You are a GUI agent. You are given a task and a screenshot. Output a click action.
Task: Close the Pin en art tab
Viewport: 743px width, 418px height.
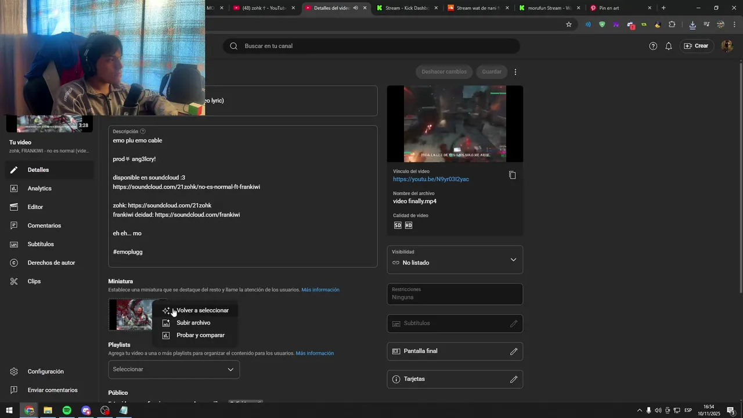tap(650, 8)
